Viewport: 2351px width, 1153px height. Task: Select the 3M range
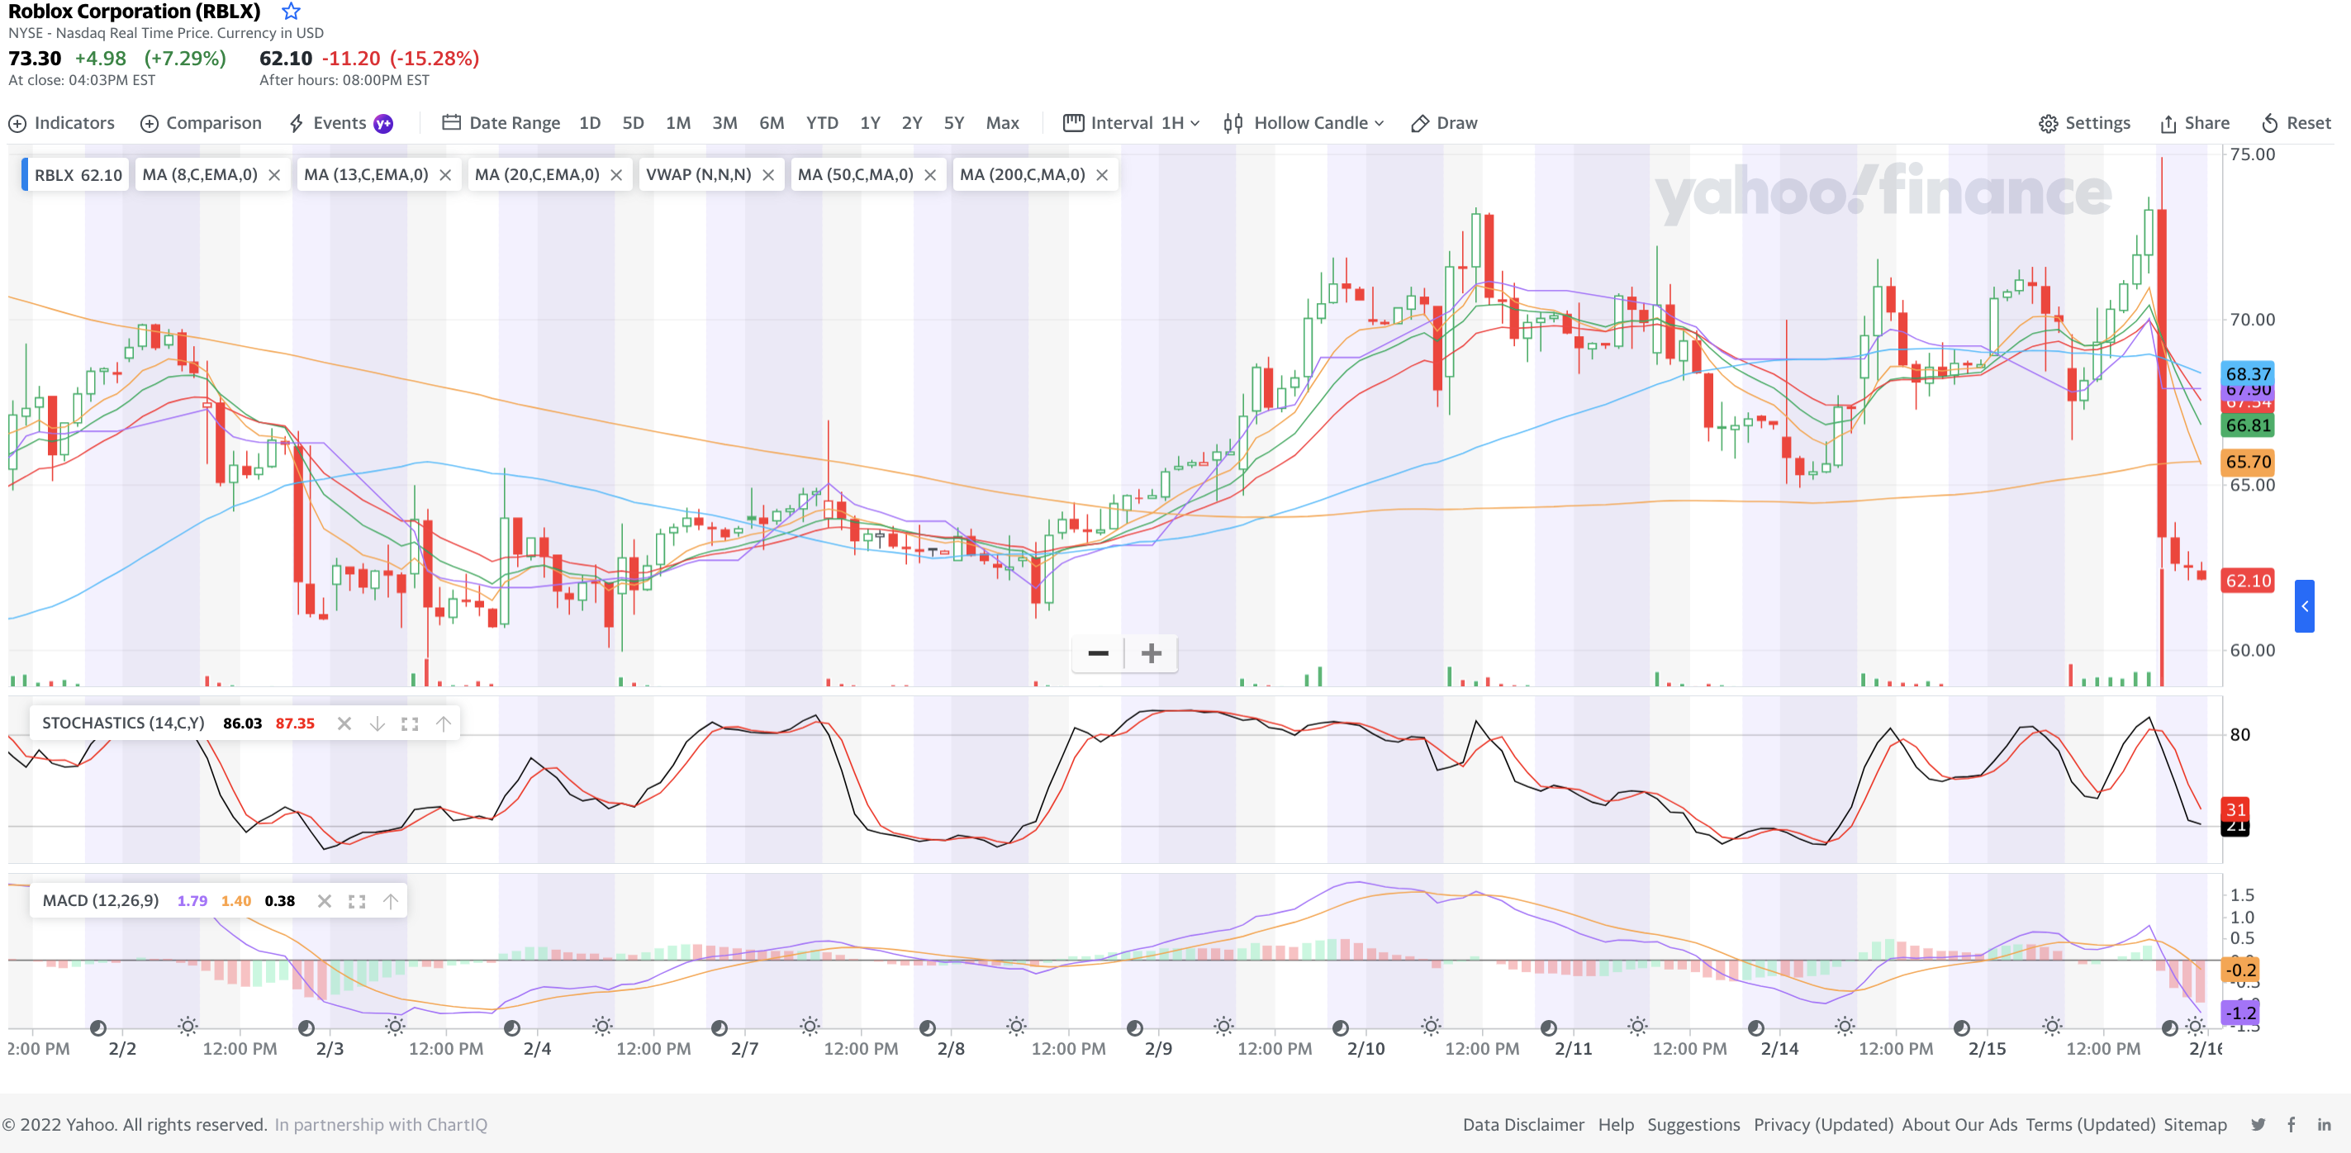click(724, 123)
